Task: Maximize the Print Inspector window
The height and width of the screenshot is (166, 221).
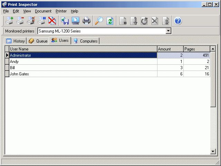Action: [x=210, y=4]
